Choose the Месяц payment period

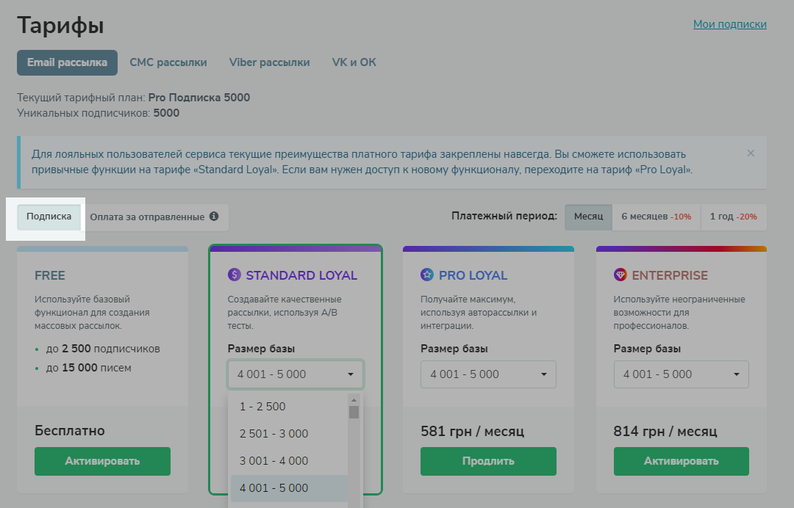(588, 217)
